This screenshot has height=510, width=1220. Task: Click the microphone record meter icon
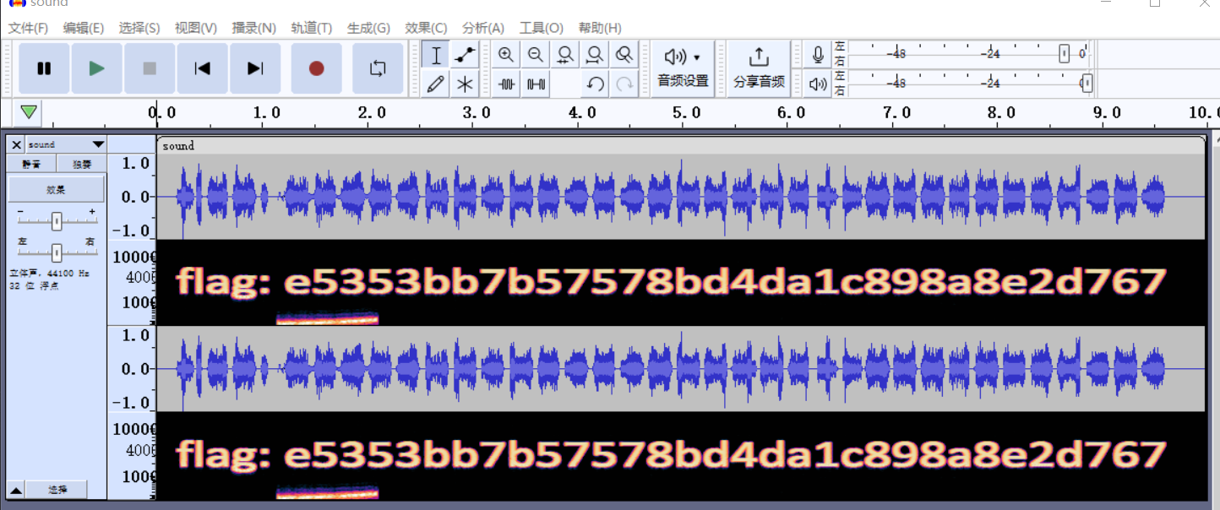point(818,56)
